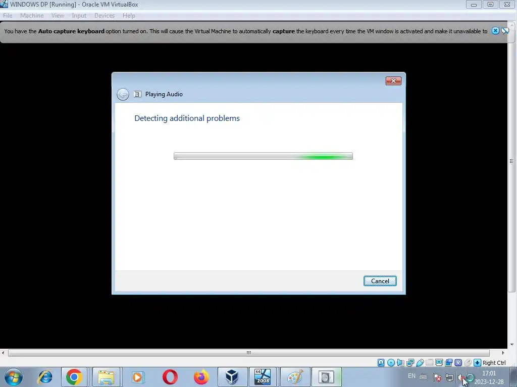Image resolution: width=517 pixels, height=387 pixels.
Task: Click the network adapters status icon
Action: 410,363
